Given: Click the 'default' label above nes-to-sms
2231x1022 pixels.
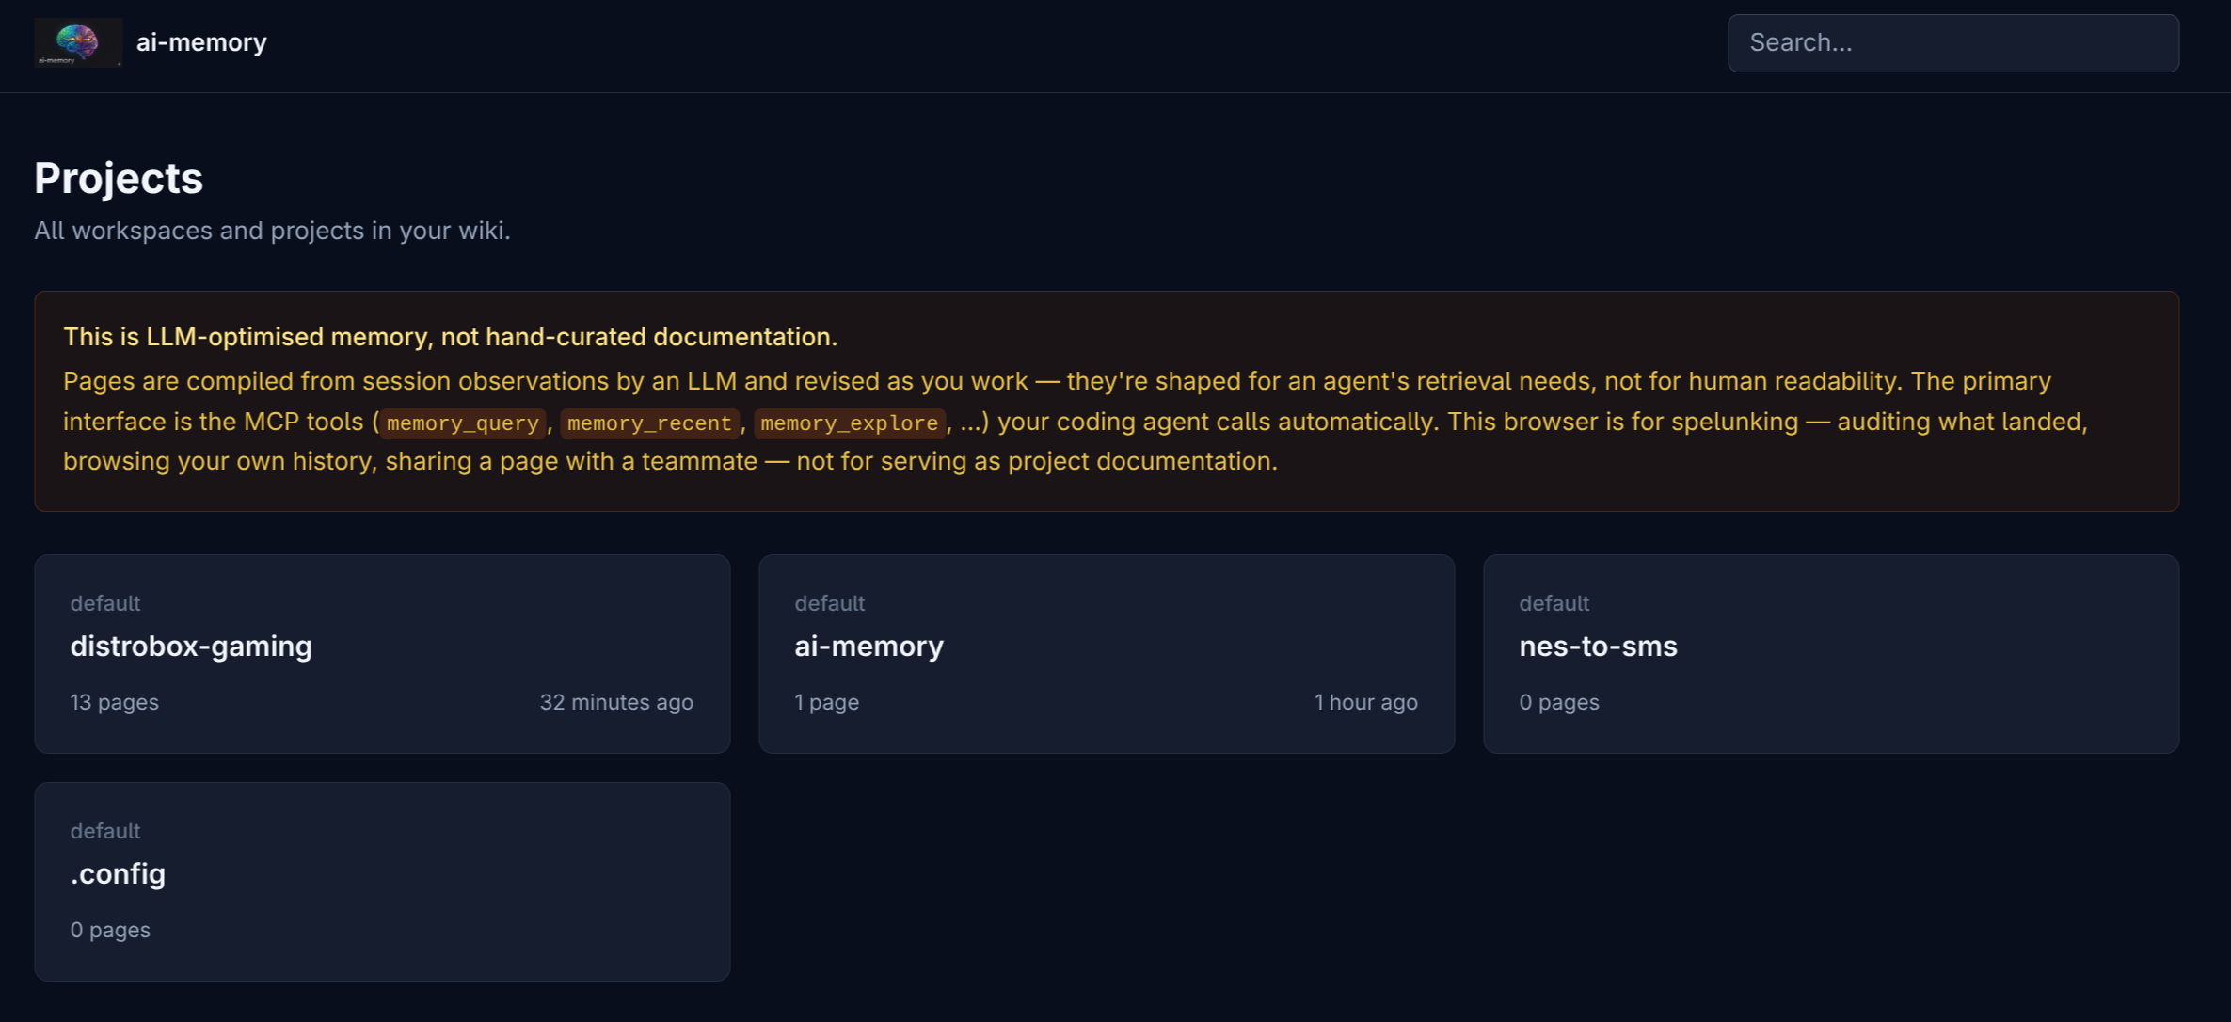Looking at the screenshot, I should point(1554,603).
